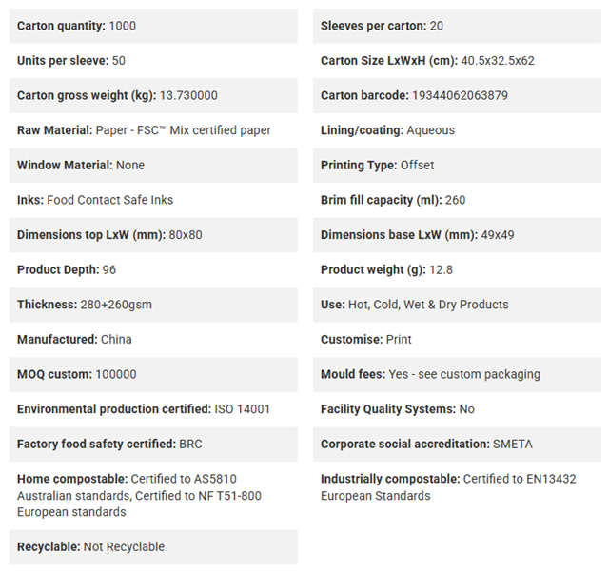
Task: Click the Carton gross weight row
Action: (153, 95)
